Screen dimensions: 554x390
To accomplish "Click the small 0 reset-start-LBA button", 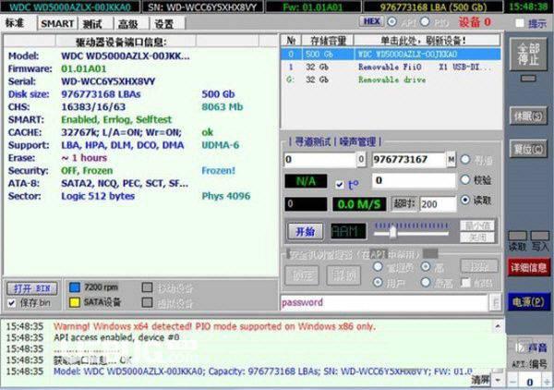I will [x=361, y=160].
